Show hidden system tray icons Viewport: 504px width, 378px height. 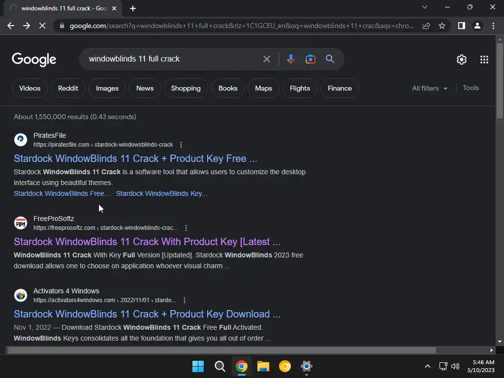(x=428, y=366)
